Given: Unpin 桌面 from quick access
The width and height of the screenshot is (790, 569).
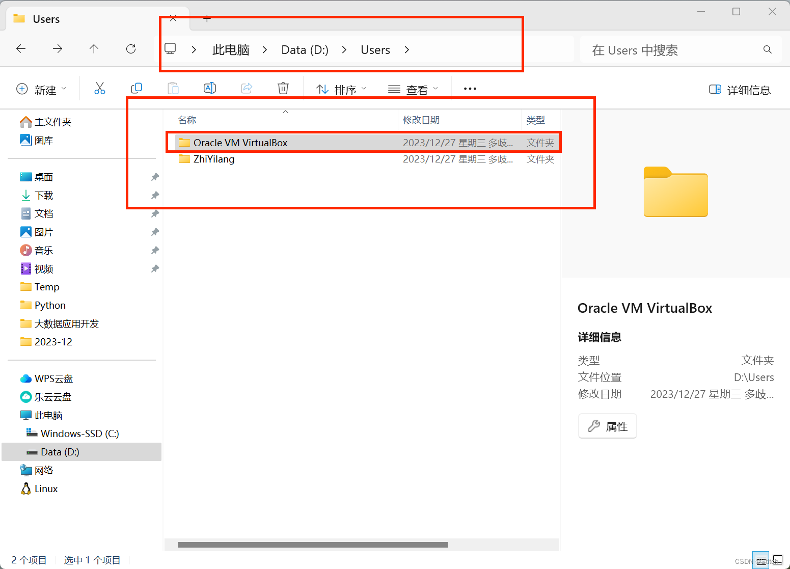Looking at the screenshot, I should tap(155, 177).
